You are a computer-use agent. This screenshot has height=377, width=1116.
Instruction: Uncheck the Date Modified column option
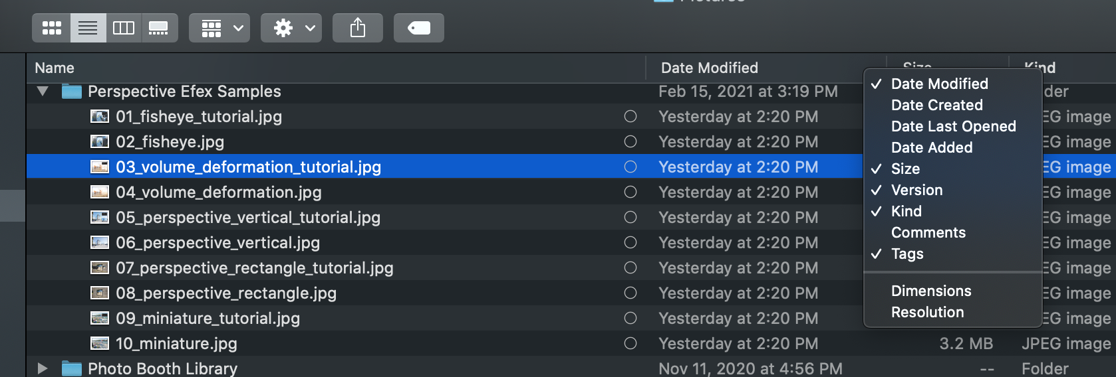(x=939, y=84)
